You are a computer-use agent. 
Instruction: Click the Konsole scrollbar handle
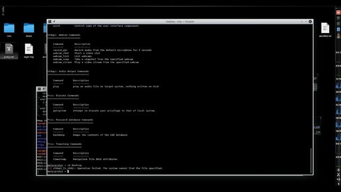pyautogui.click(x=311, y=161)
